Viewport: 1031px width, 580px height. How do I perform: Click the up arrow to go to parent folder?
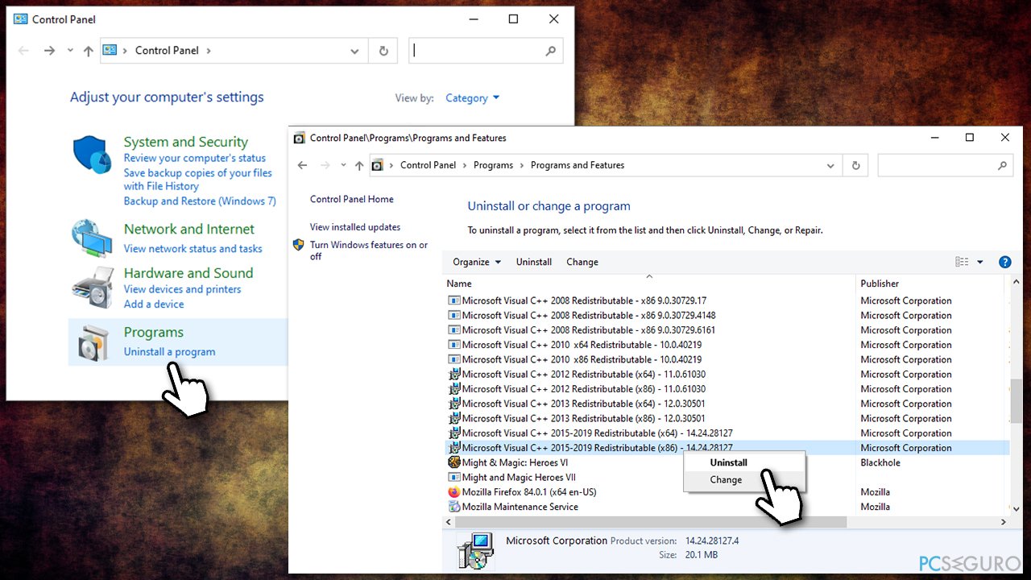359,164
